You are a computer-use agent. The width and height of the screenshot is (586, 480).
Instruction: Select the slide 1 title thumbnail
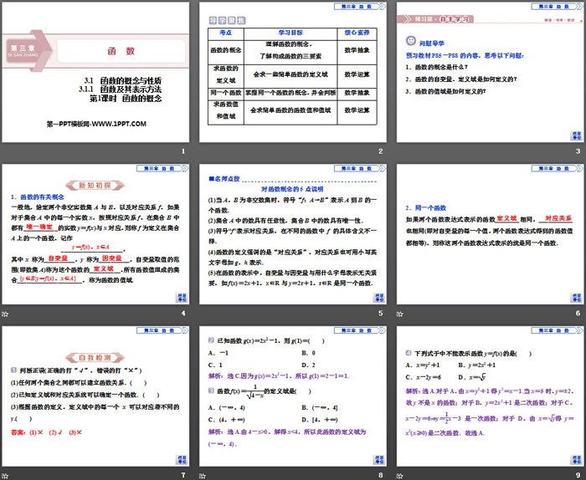click(95, 72)
